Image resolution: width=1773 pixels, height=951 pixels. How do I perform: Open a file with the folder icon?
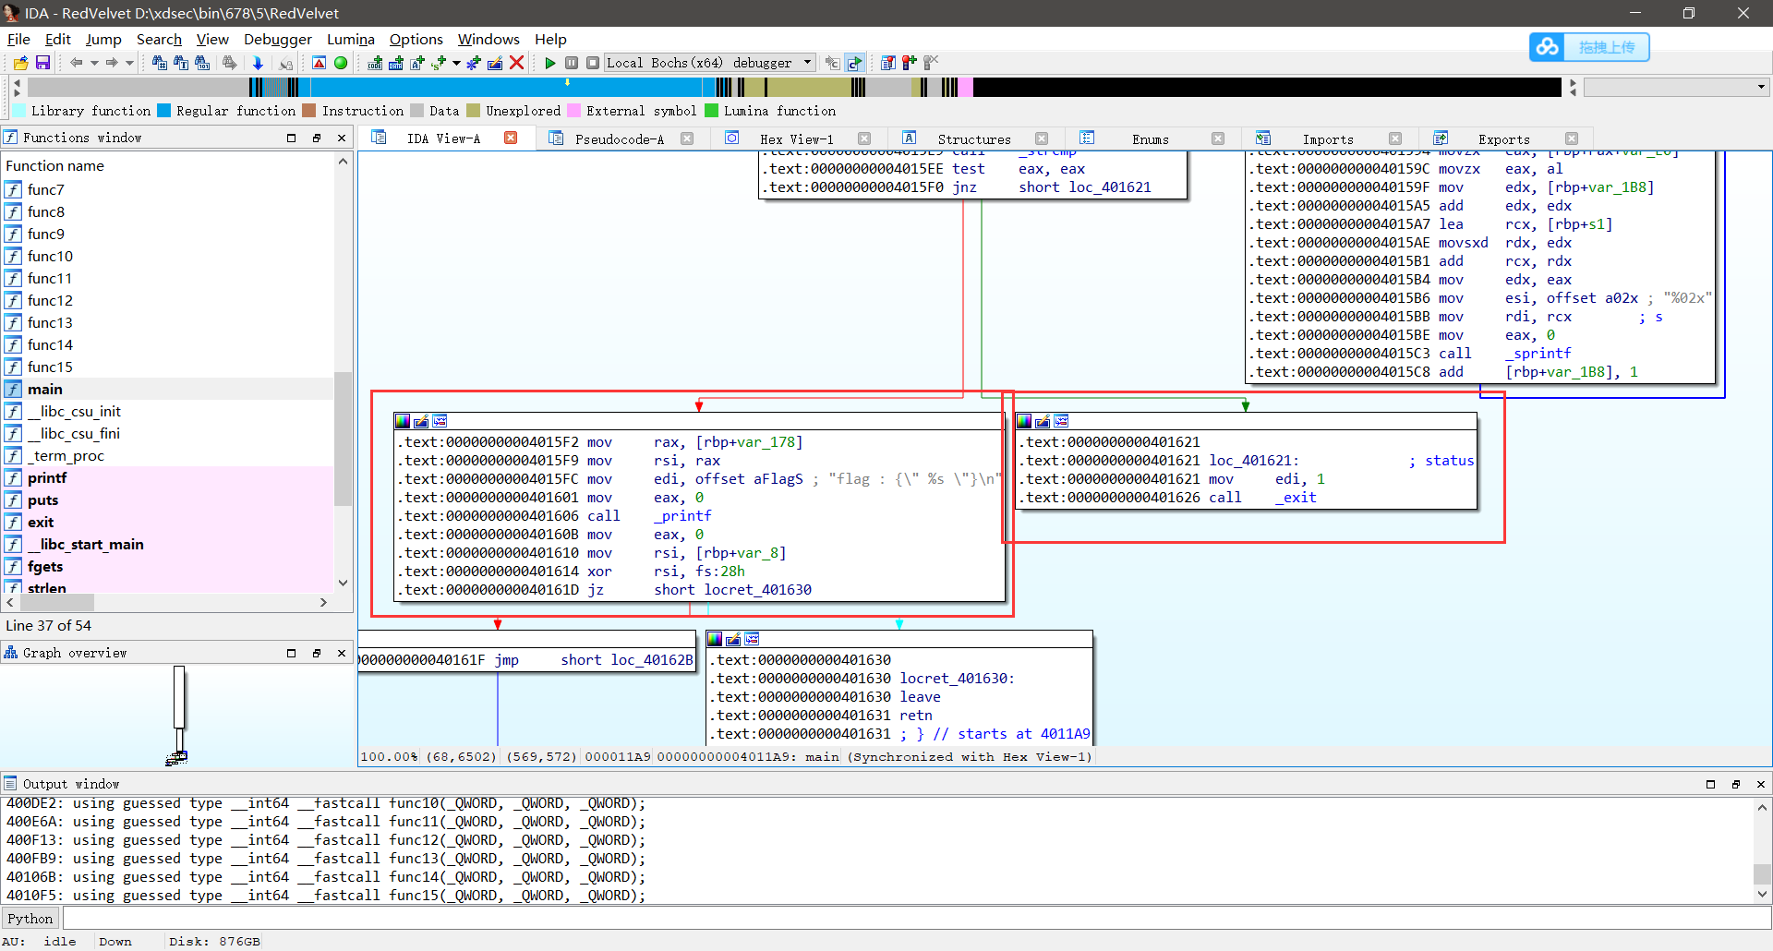pos(20,63)
